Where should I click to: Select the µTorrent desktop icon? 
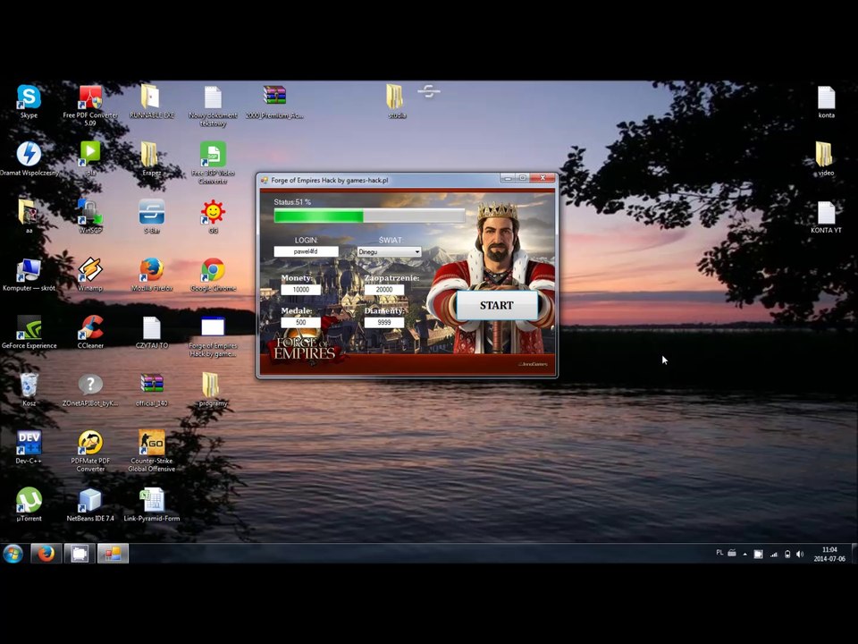tap(29, 504)
